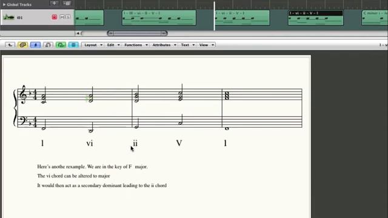Image resolution: width=388 pixels, height=218 pixels.
Task: Select the bass note above the V label
Action: point(181,120)
